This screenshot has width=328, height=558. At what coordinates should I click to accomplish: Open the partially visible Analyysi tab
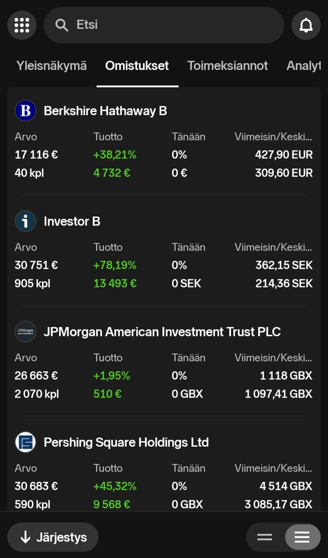pyautogui.click(x=303, y=66)
